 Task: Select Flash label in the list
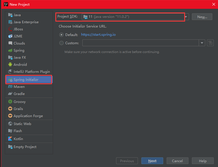click(18, 131)
